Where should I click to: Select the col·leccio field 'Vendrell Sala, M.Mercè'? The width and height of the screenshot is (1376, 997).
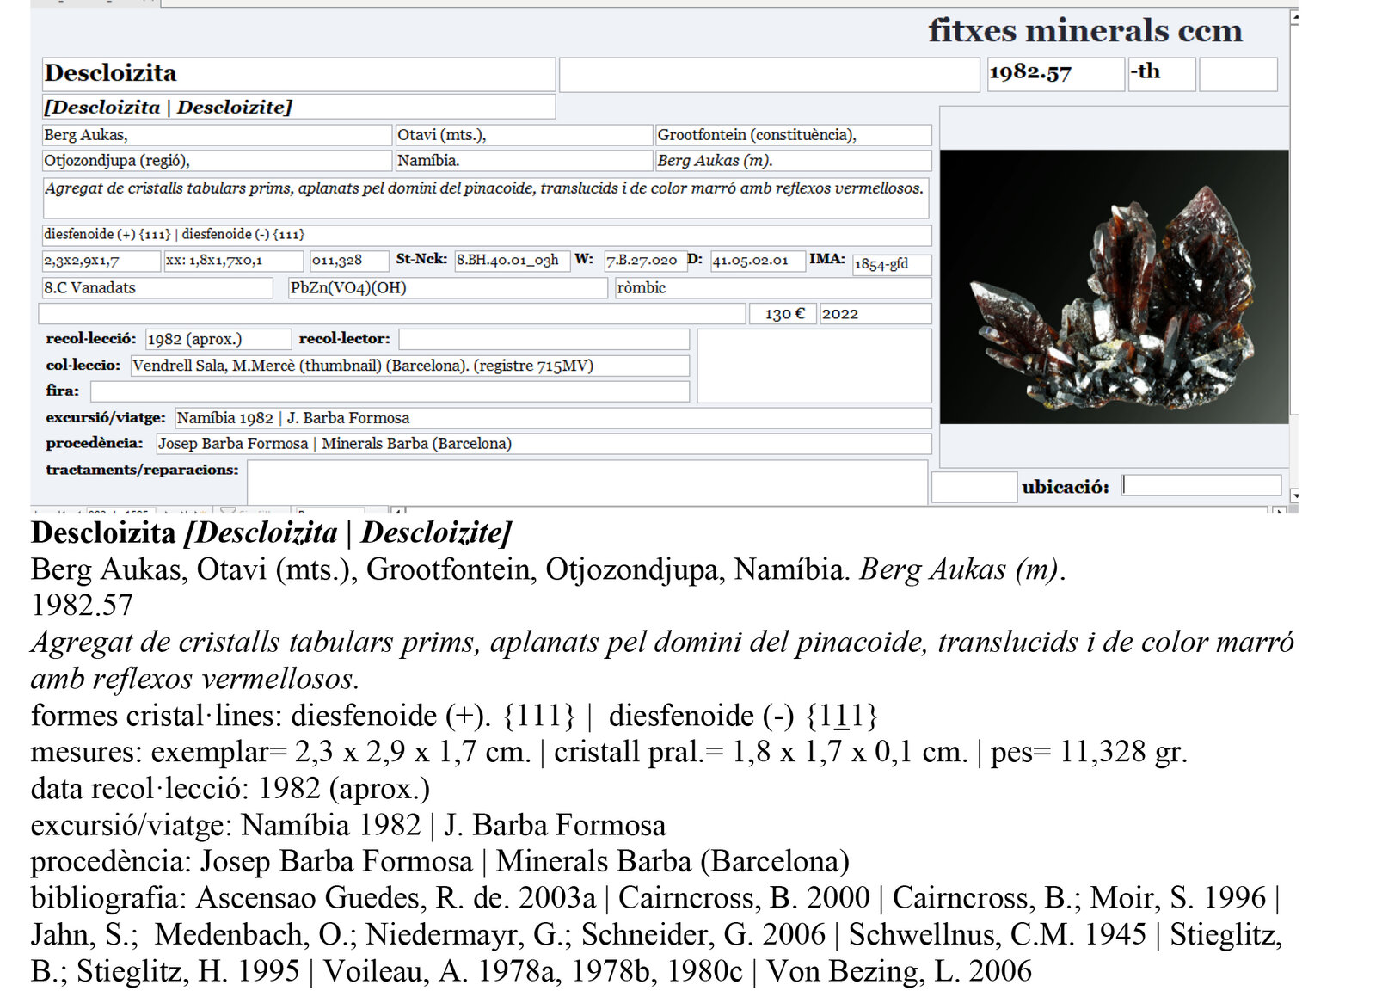(410, 366)
